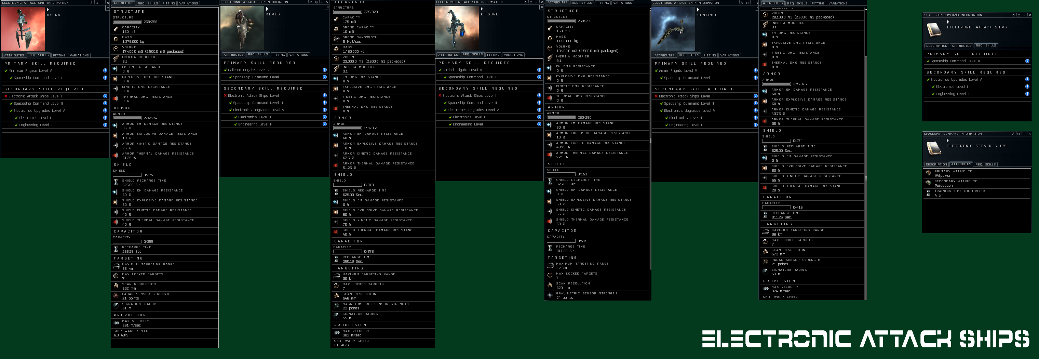Click the Mass icon in Hyena attributes
The height and width of the screenshot is (359, 1039).
coord(116,39)
